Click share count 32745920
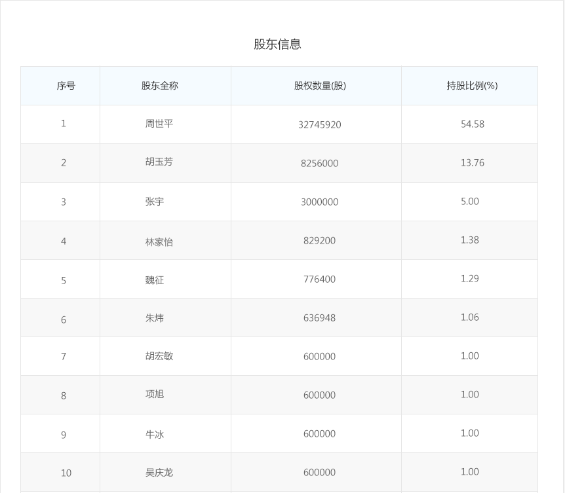565x493 pixels. pyautogui.click(x=319, y=124)
